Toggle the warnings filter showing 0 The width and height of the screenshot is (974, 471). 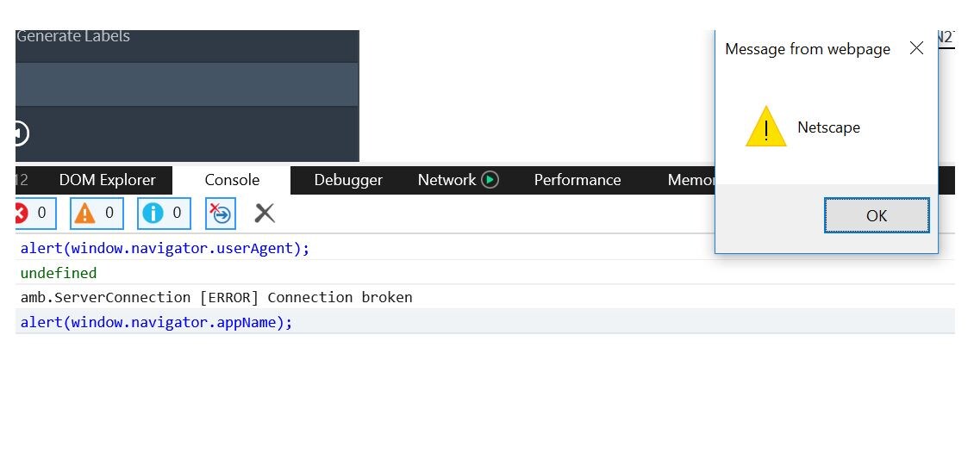tap(97, 214)
